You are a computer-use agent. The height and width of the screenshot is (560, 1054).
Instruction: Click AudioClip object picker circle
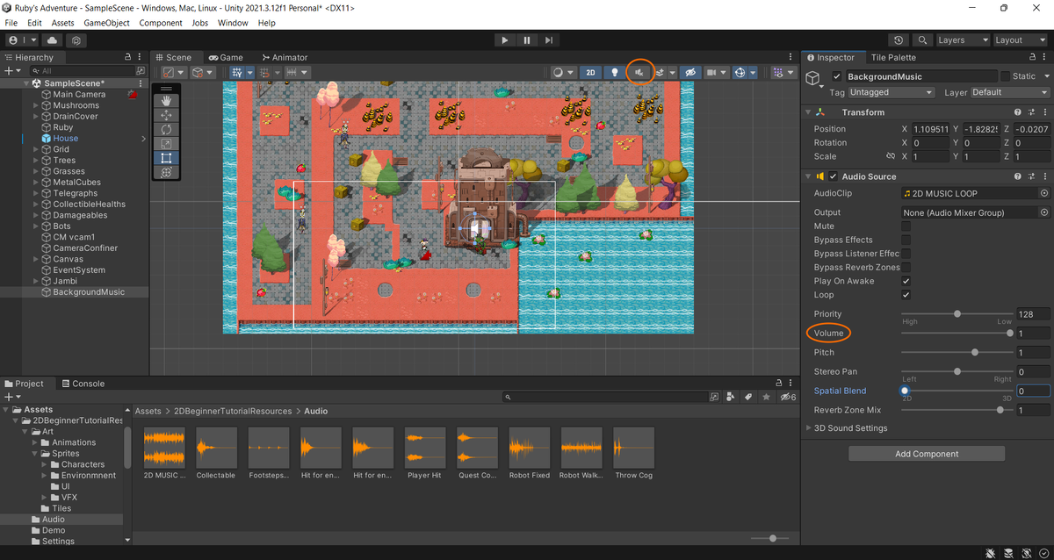coord(1044,193)
